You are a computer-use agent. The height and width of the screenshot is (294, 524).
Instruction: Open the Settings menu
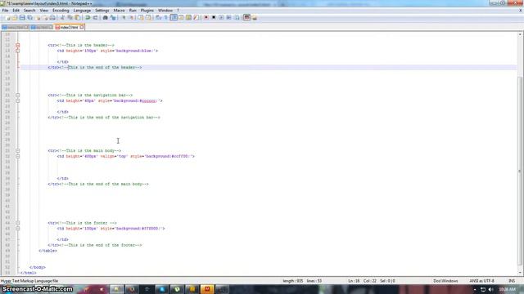click(102, 11)
